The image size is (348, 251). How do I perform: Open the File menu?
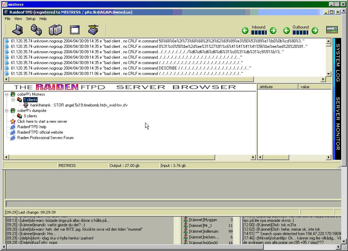click(7, 19)
